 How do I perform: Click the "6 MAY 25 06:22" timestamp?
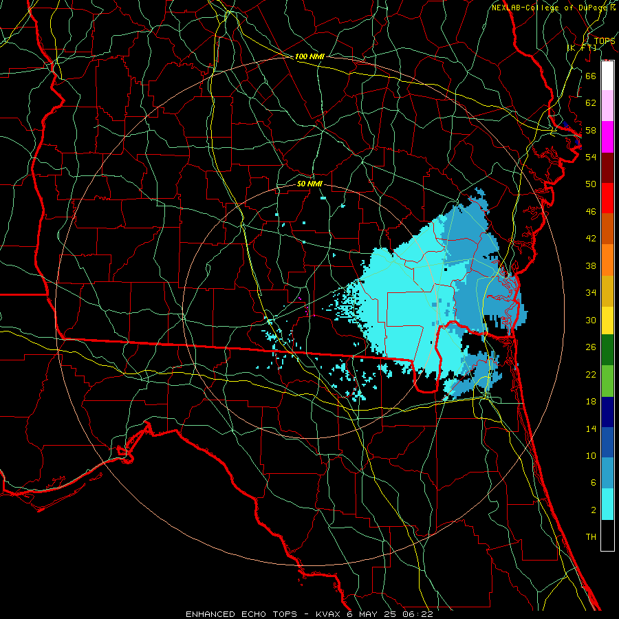[390, 614]
